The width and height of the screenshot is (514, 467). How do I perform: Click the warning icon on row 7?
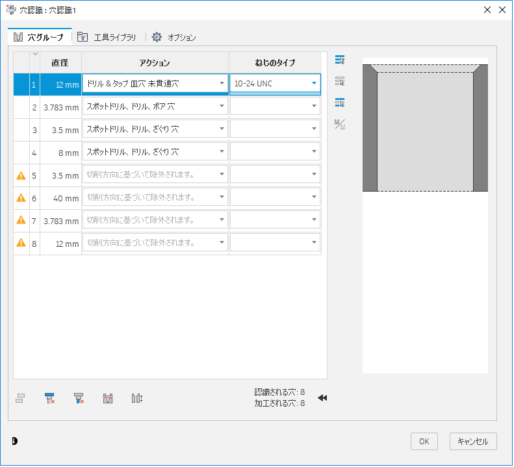(x=21, y=220)
